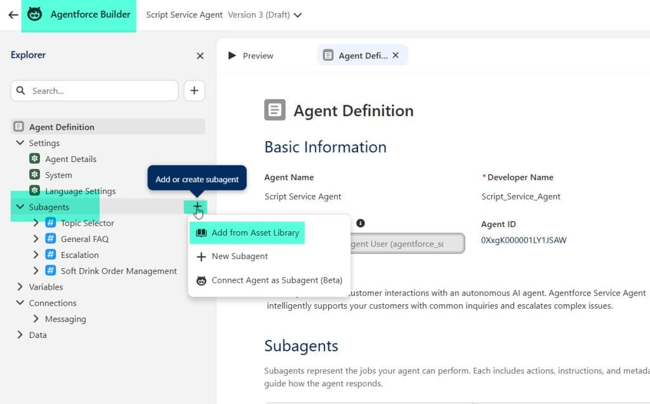The image size is (650, 404).
Task: Click the plus button beside search
Action: tap(194, 90)
